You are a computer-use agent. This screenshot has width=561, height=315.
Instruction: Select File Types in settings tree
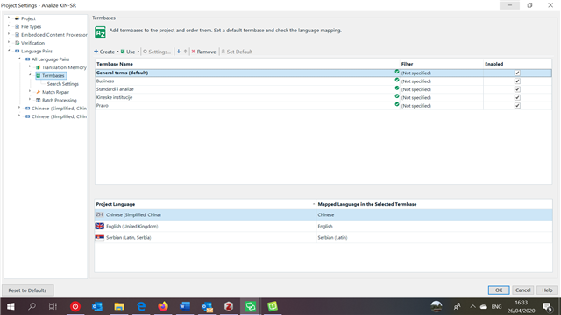(x=32, y=26)
